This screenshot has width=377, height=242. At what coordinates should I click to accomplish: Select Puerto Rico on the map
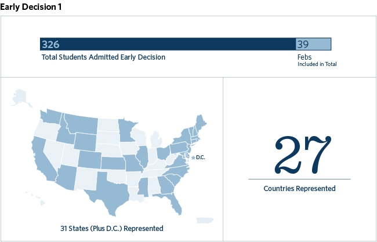[x=204, y=220]
